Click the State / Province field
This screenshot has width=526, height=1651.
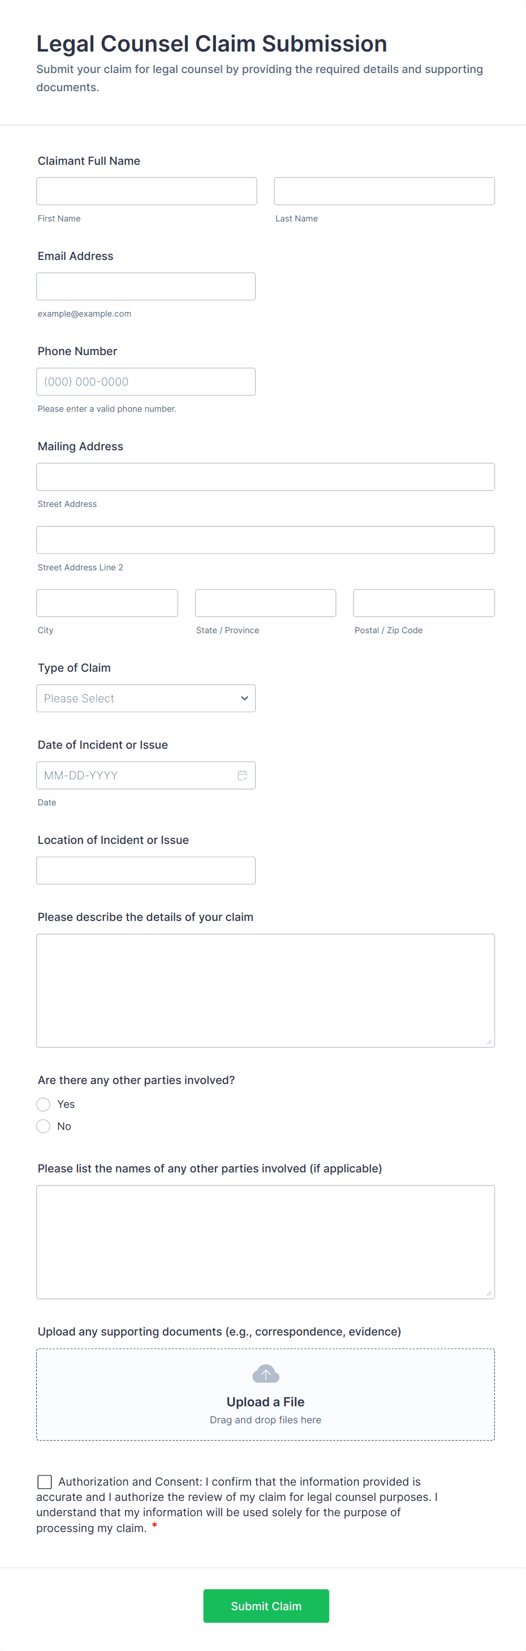click(265, 603)
